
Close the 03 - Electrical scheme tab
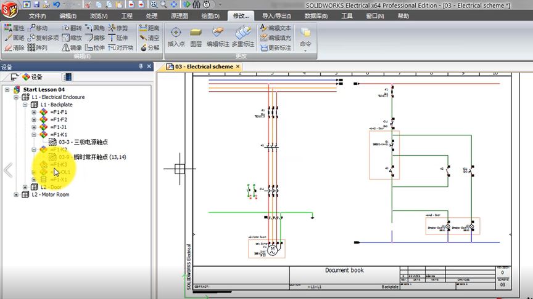pyautogui.click(x=238, y=66)
